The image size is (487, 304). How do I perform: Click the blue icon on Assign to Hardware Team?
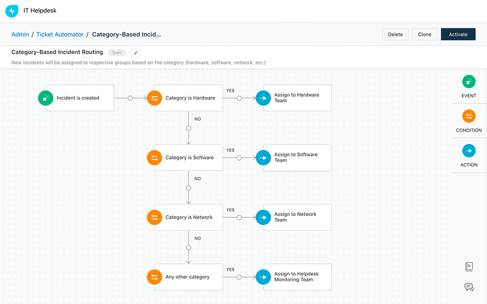263,98
